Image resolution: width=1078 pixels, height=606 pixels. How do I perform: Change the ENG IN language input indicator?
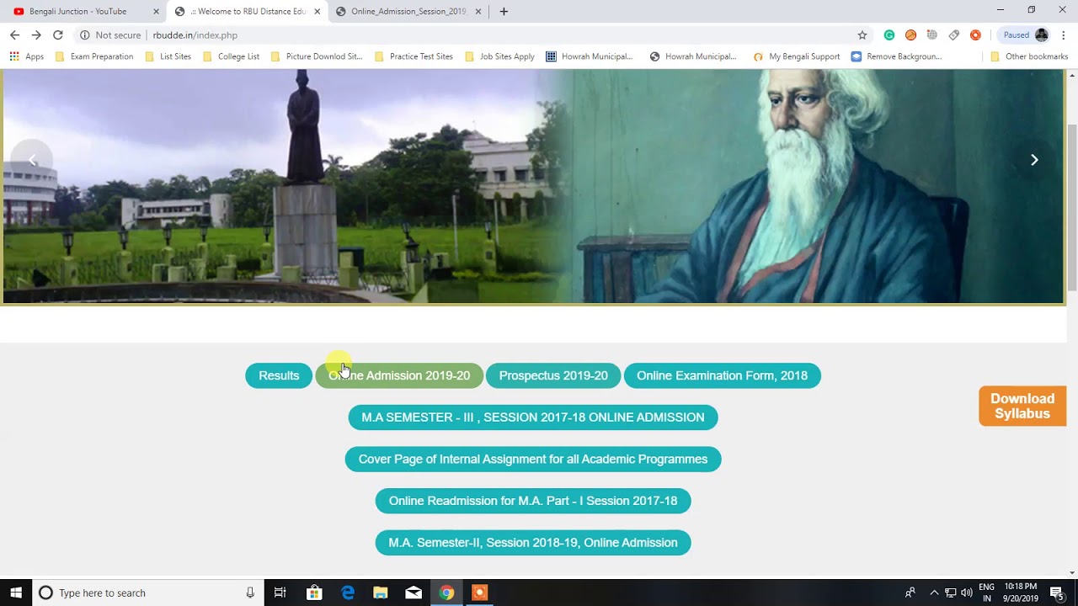[986, 593]
